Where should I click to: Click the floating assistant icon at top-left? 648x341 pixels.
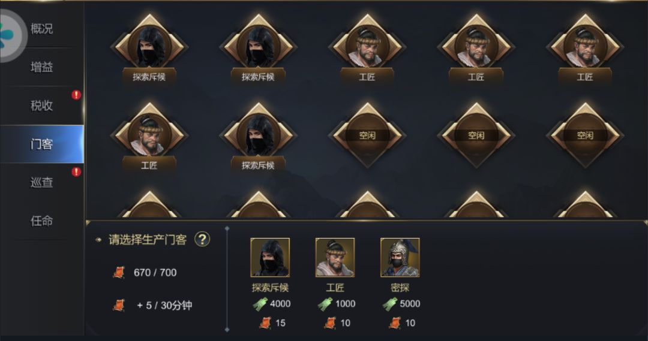(9, 35)
